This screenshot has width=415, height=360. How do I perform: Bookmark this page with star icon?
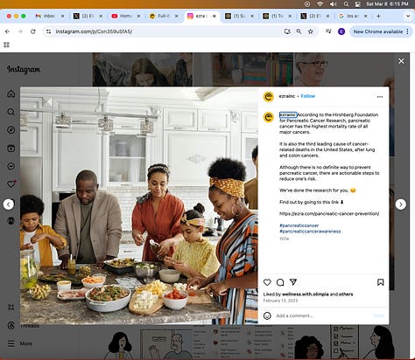311,31
